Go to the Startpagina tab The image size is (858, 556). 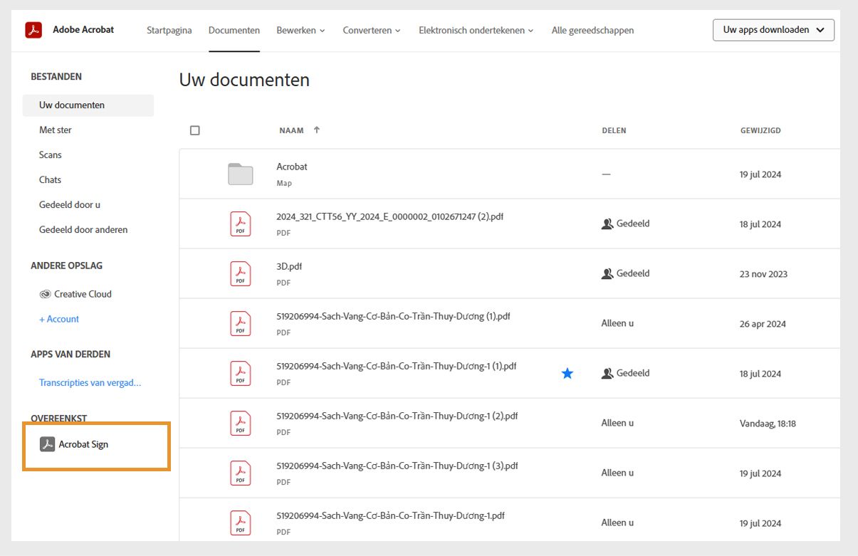(x=169, y=31)
